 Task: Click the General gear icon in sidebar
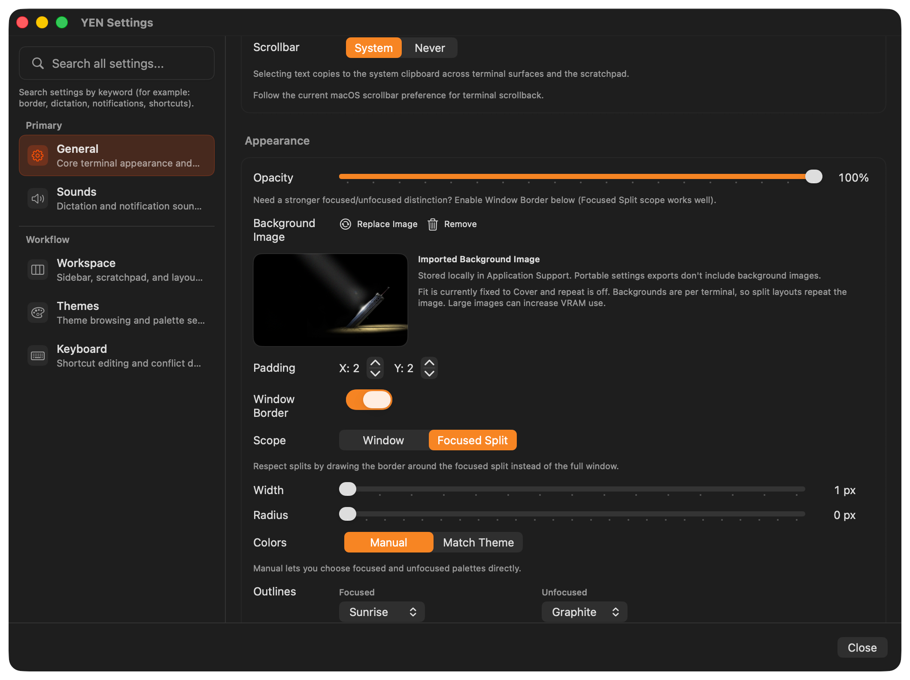[x=38, y=155]
